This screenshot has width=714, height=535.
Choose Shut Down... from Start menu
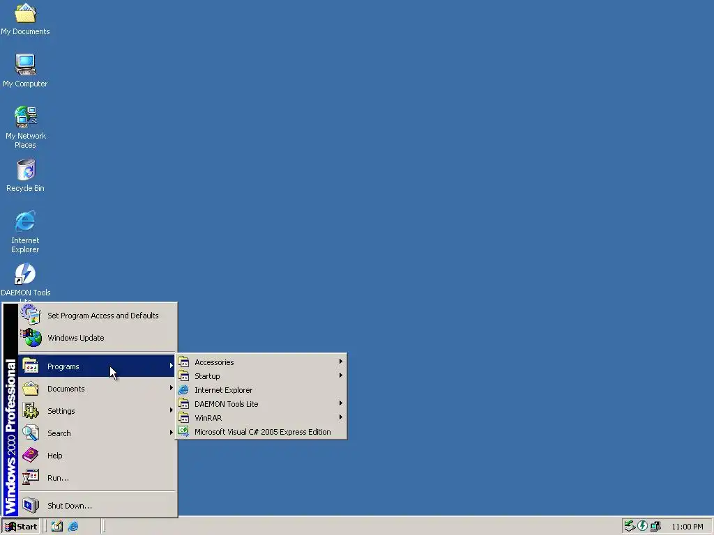[98, 506]
